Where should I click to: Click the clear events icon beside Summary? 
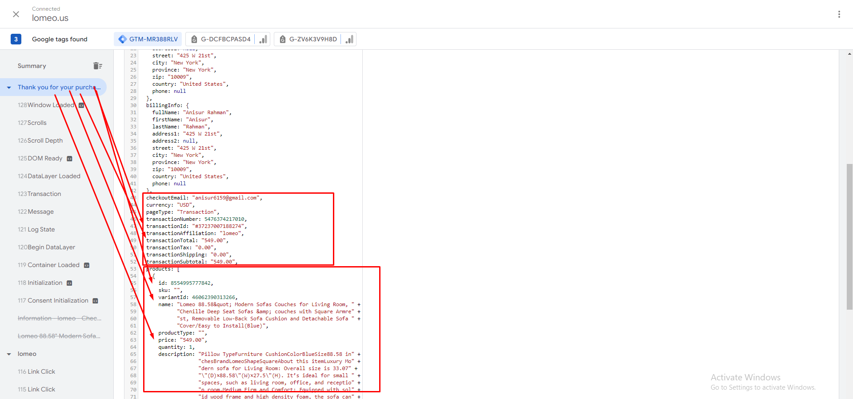tap(98, 66)
